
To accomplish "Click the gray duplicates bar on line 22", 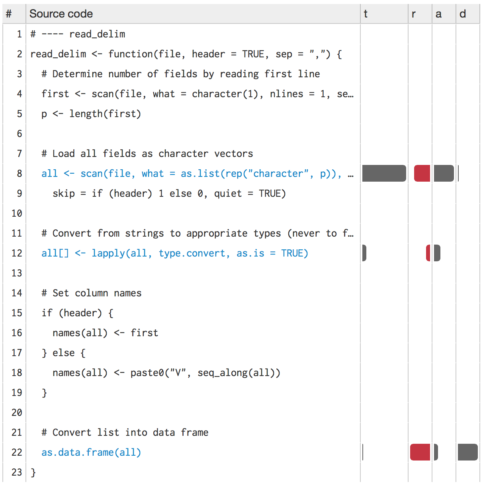I will tap(467, 453).
